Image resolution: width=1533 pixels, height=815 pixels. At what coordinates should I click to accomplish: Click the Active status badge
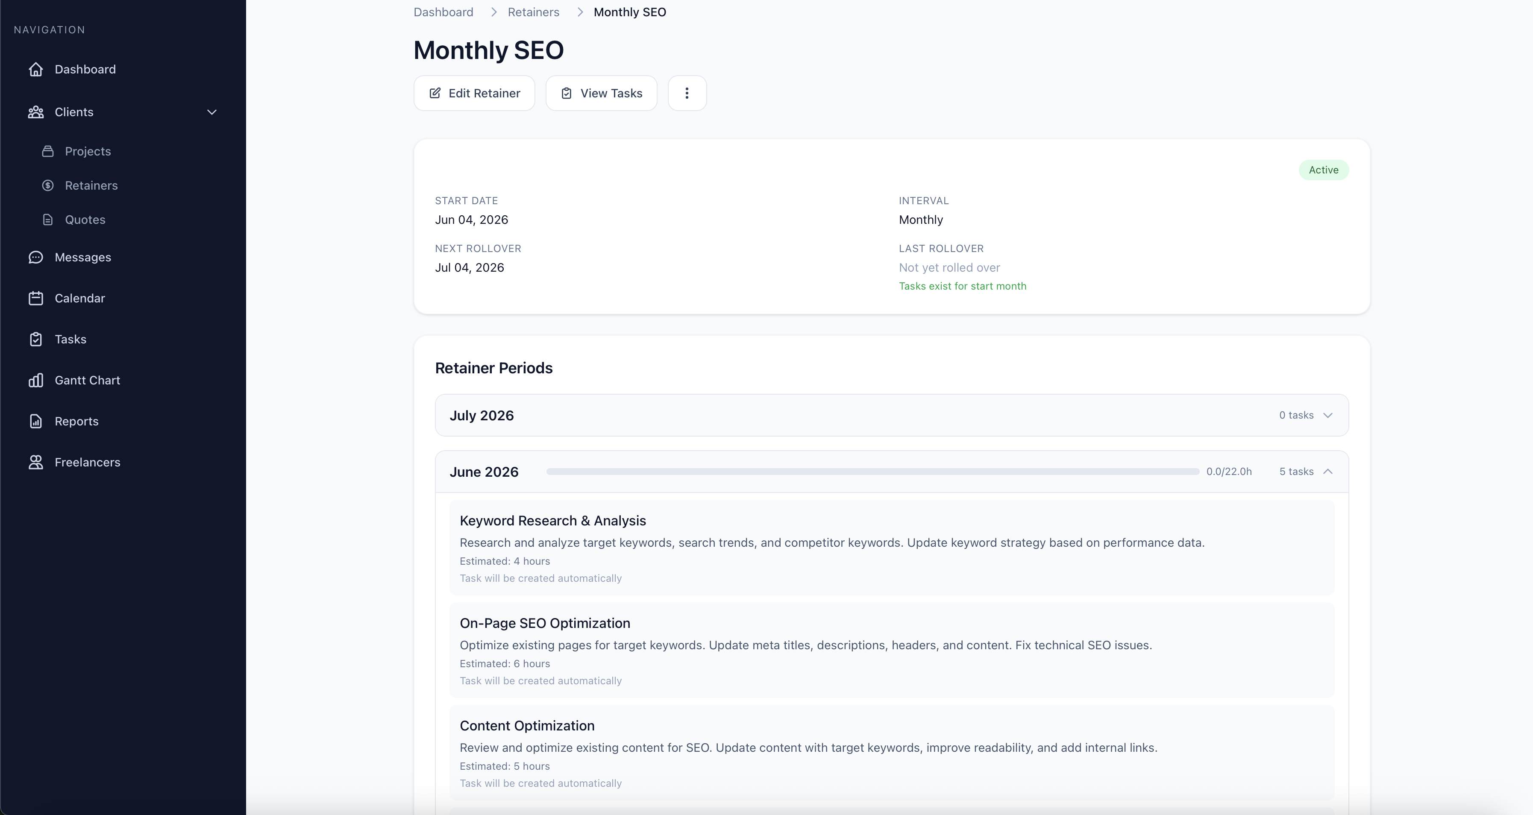(x=1324, y=170)
